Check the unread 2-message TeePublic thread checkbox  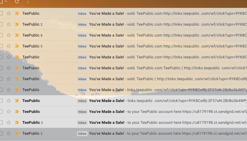tap(1, 122)
